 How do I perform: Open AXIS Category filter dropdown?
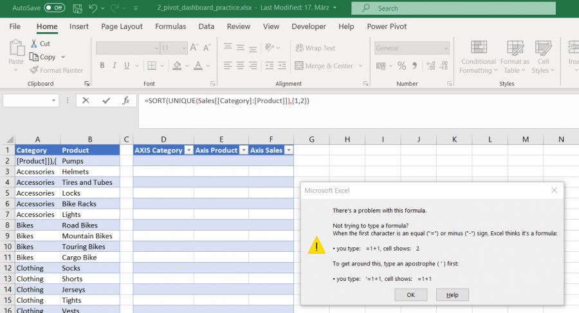188,150
